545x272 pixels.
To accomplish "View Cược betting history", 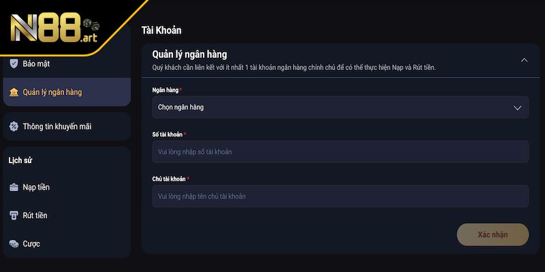I will (x=33, y=244).
